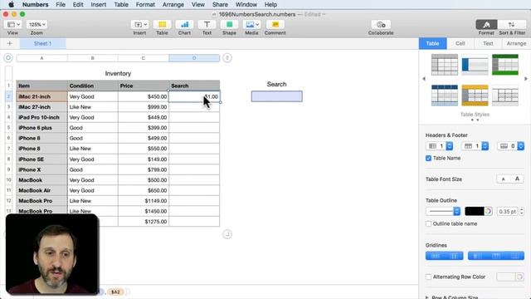
Task: Select the Condition header cell
Action: pyautogui.click(x=93, y=86)
